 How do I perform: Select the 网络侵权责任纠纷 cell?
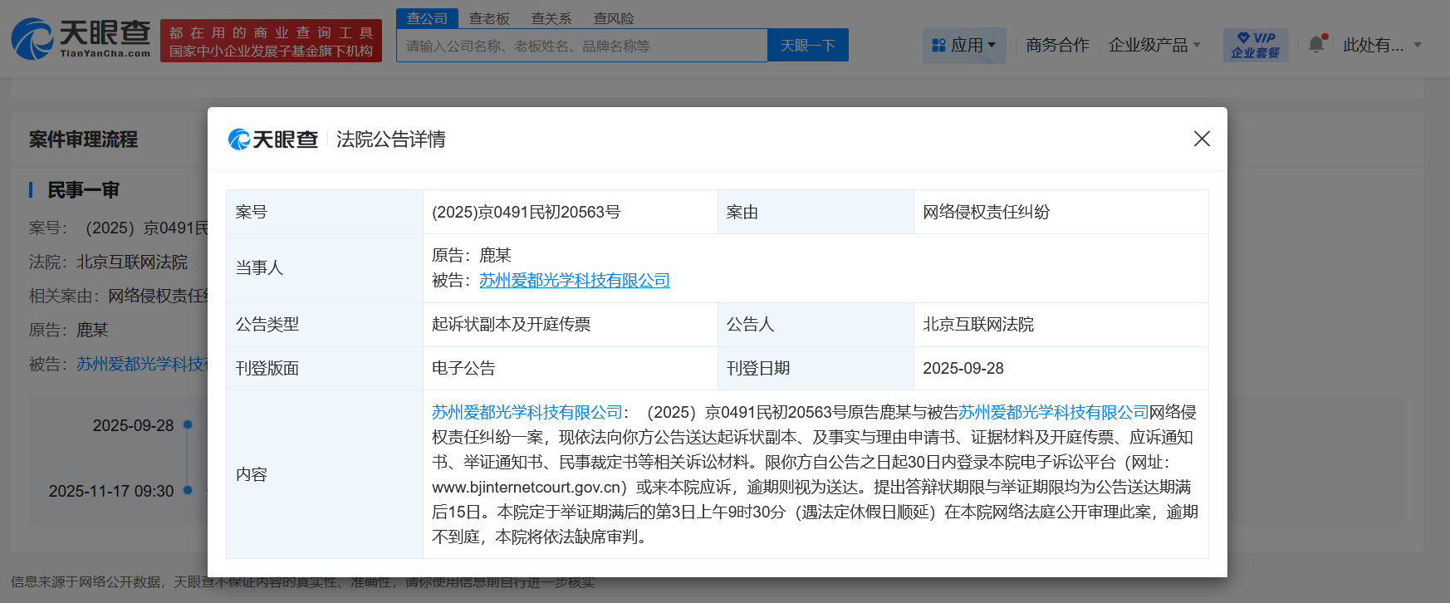(1061, 212)
